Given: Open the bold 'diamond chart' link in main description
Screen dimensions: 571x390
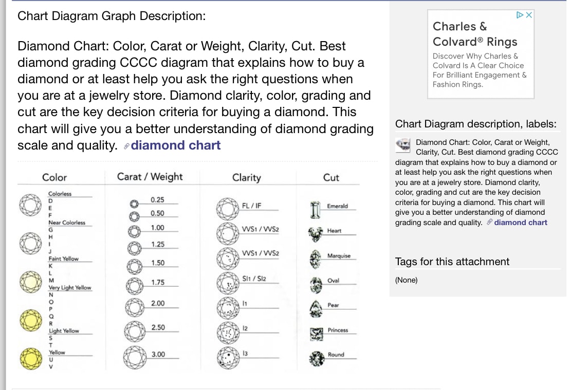Looking at the screenshot, I should [x=176, y=145].
